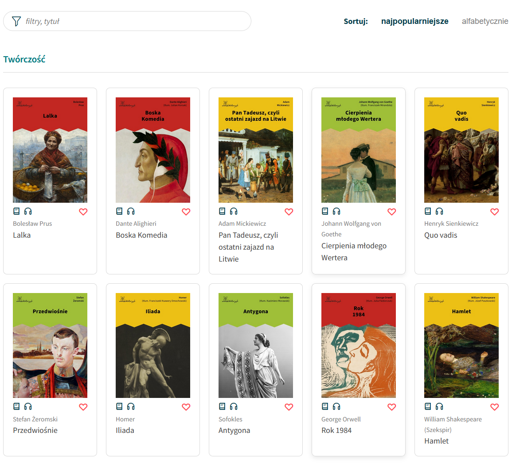Screen dimensions: 512x463
Task: Open author link Bolesław Prus
Action: click(x=32, y=224)
